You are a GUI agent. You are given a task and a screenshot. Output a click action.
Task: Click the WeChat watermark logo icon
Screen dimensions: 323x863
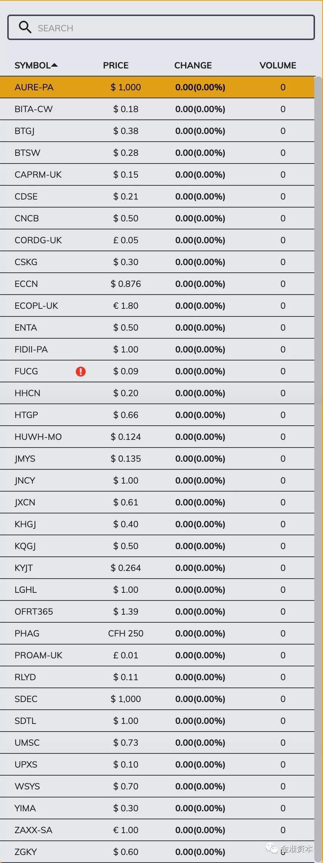[x=272, y=848]
